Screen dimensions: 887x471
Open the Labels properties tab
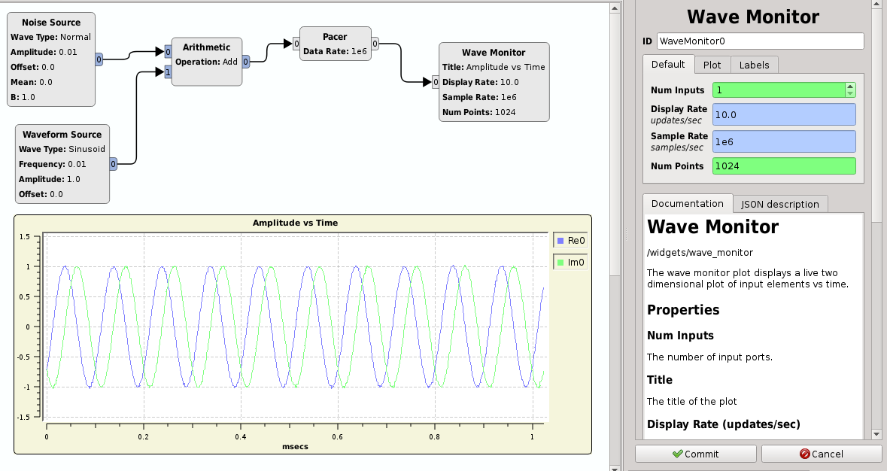pos(754,65)
